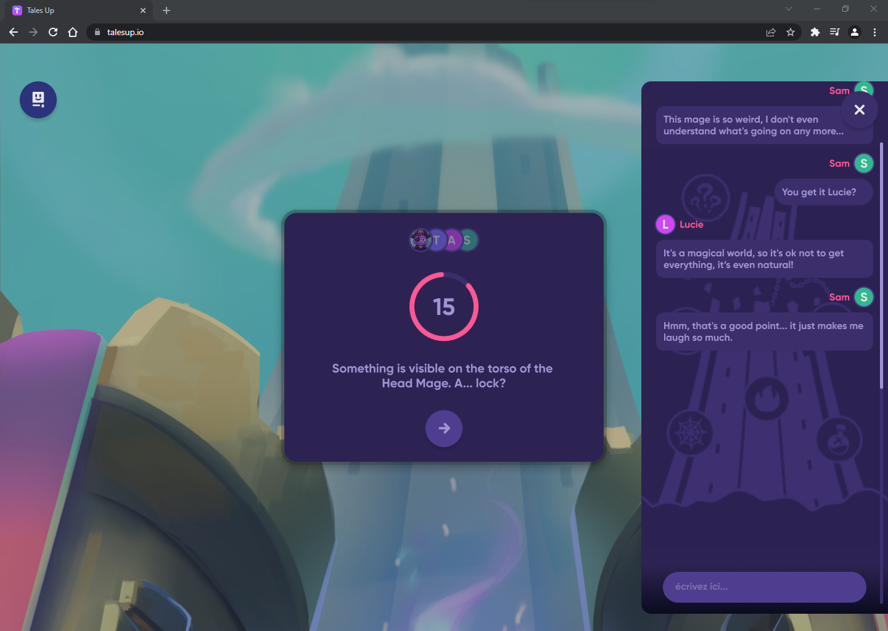Continue the story with the arrow button
888x631 pixels.
pyautogui.click(x=443, y=428)
